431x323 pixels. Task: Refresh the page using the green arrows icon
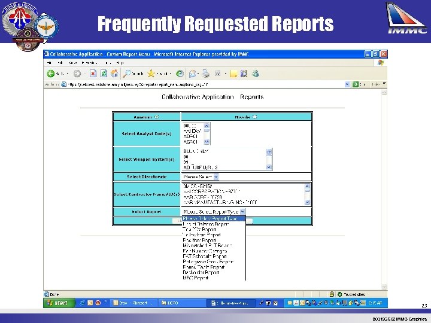[x=104, y=74]
